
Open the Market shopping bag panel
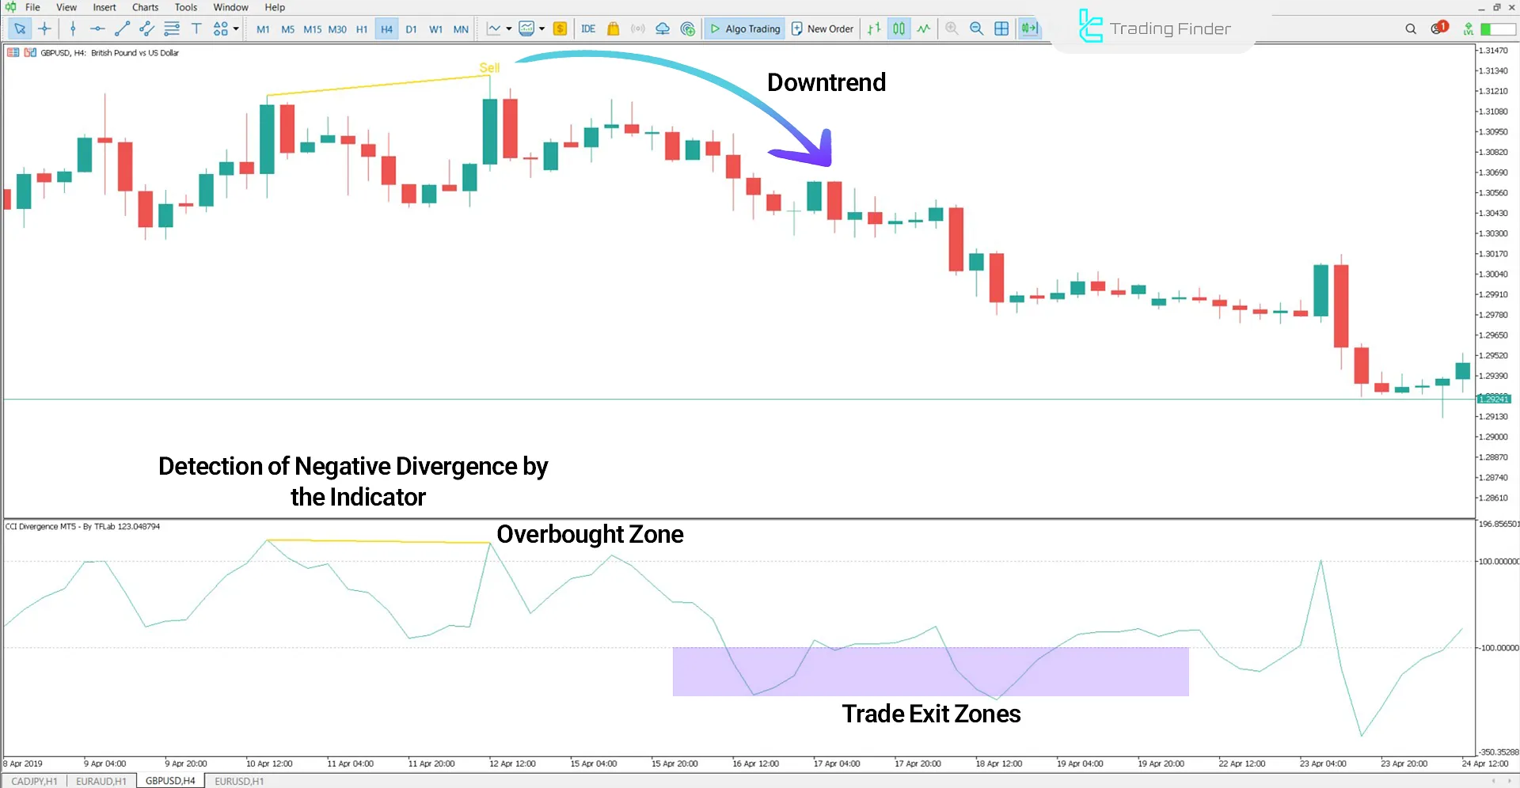click(x=614, y=28)
